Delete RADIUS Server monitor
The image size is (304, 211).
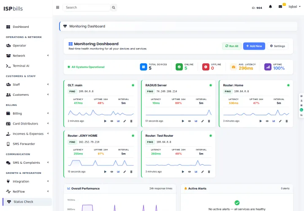coord(209,121)
